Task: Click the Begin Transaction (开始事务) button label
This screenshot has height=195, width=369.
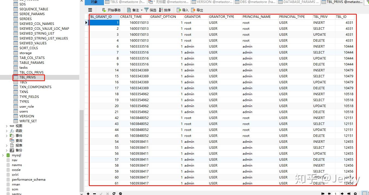Action: click(x=114, y=10)
